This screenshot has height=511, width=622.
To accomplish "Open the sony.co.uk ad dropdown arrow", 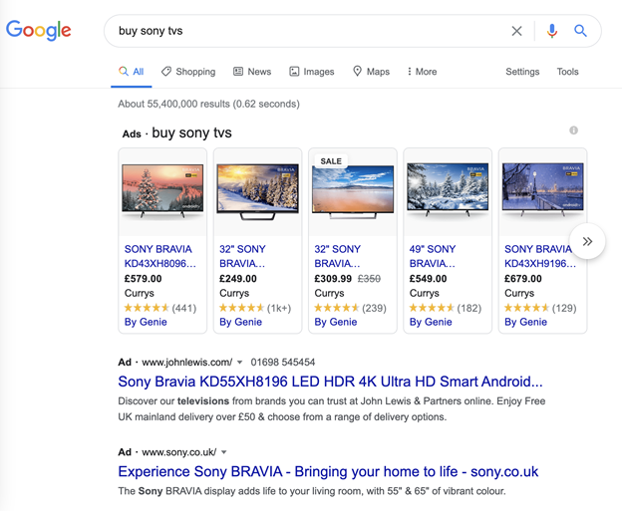I will [x=223, y=452].
